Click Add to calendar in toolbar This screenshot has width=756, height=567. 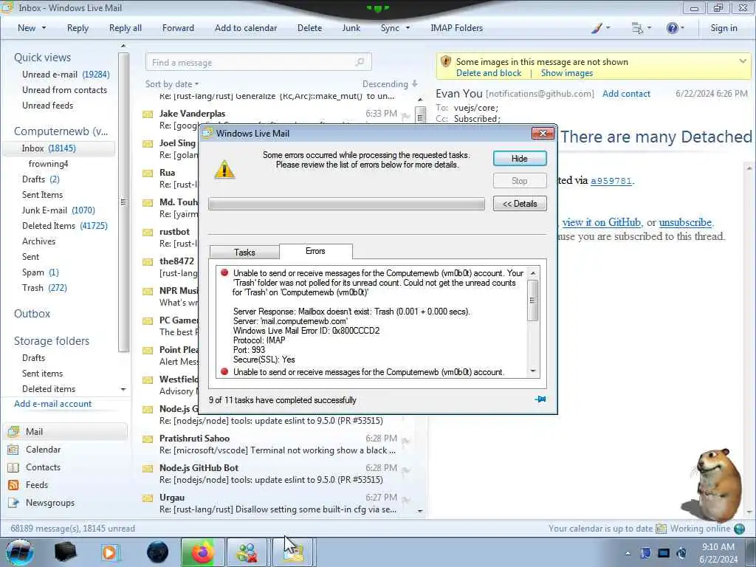click(x=246, y=28)
